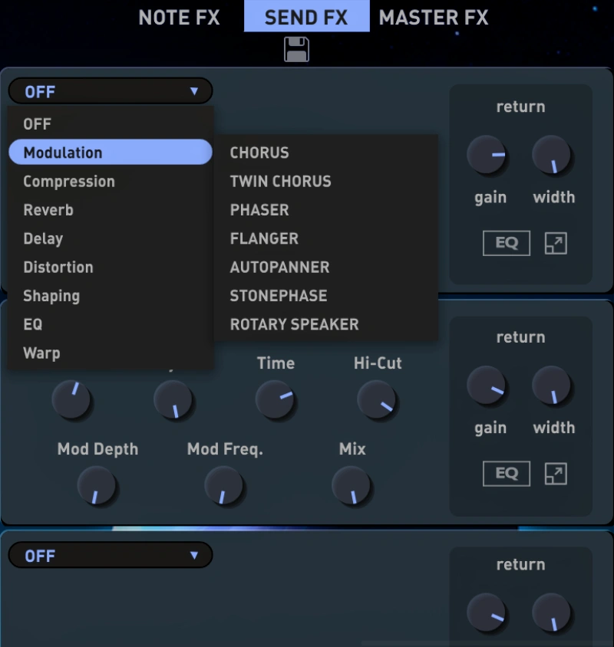Choose CHORUS from the Modulation submenu
Image resolution: width=614 pixels, height=647 pixels.
coord(259,153)
